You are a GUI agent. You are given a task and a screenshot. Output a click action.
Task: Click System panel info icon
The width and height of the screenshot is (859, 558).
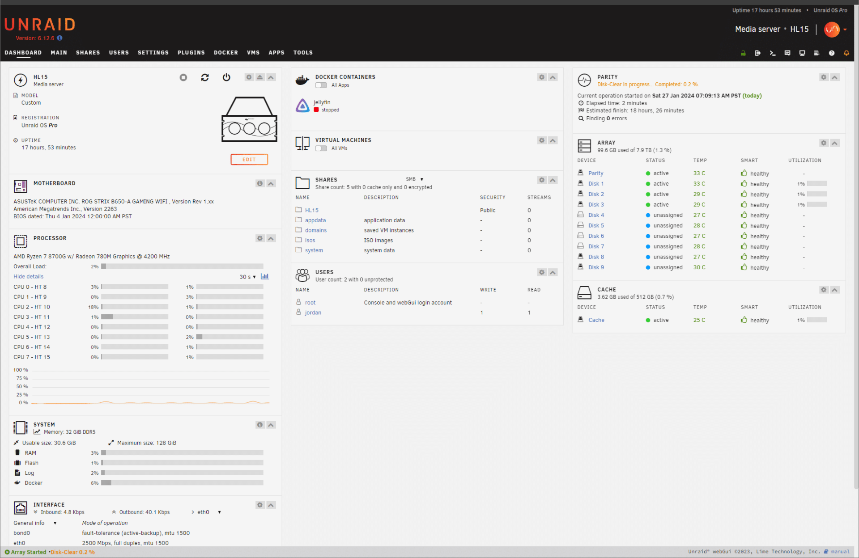(x=260, y=425)
